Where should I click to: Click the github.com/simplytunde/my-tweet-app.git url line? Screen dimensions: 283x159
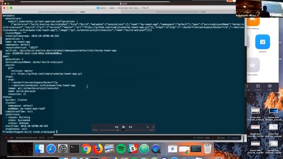(46, 74)
